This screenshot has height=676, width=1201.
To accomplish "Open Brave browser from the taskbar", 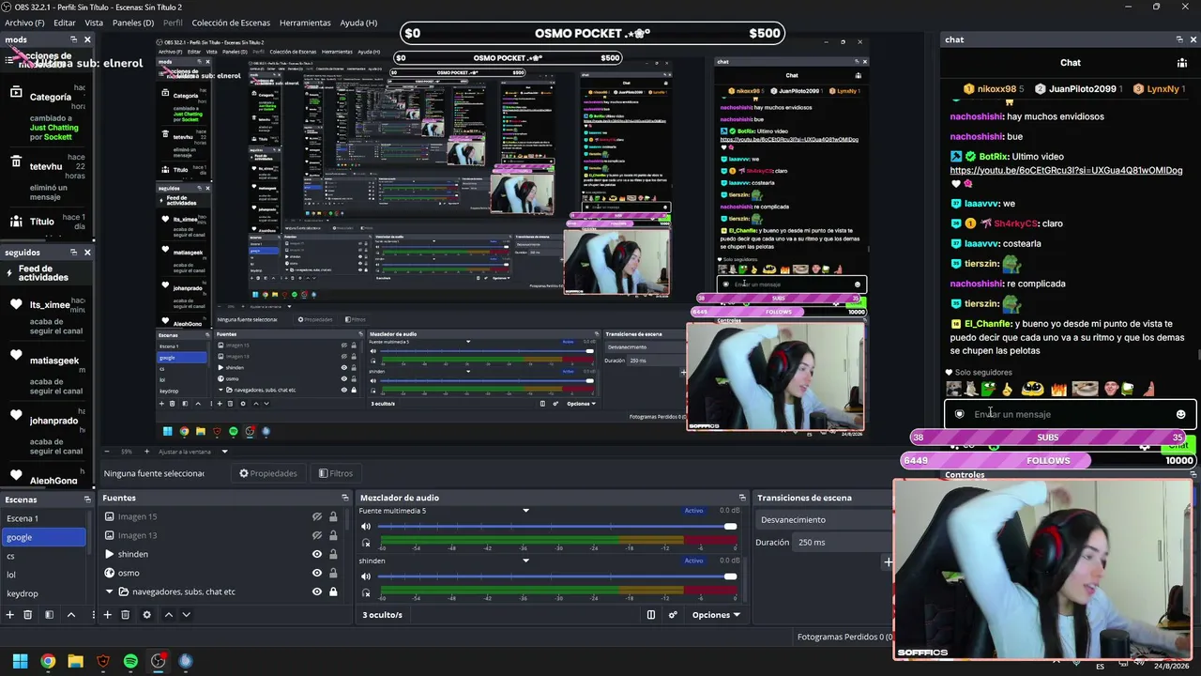I will [103, 661].
